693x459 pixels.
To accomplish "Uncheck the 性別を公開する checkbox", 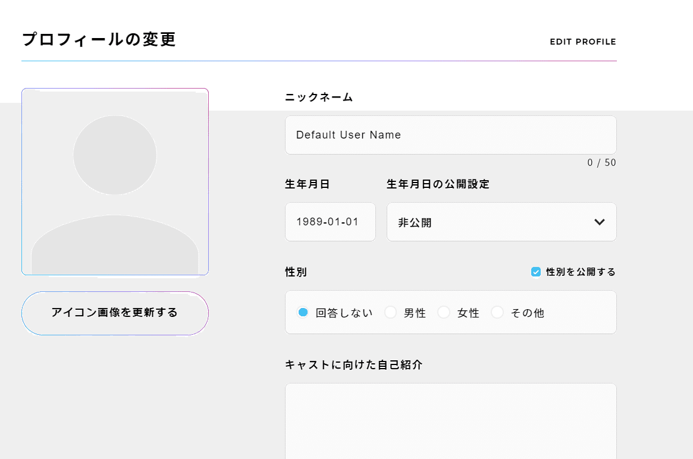I will 535,272.
